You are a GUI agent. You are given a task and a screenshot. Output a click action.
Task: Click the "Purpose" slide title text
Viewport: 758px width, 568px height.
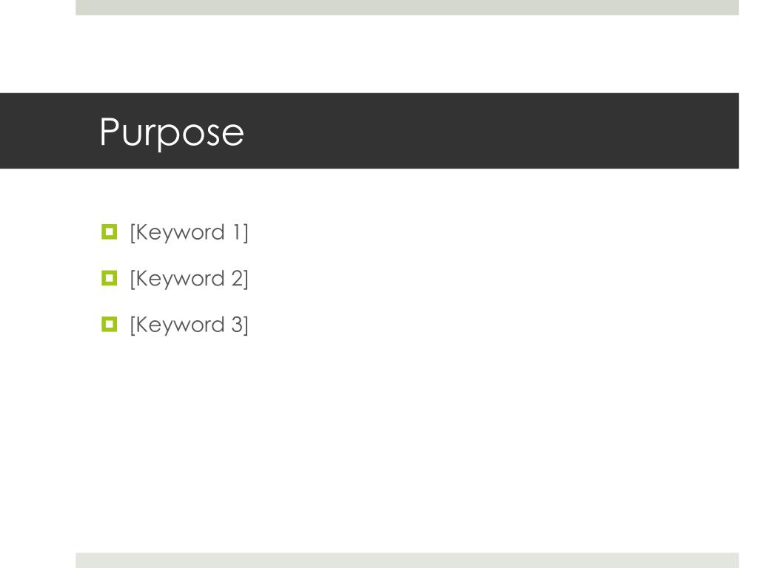click(172, 132)
